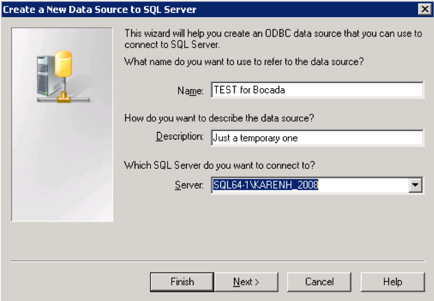Cancel the data source wizard
Screen dimensions: 434x301
(x=320, y=282)
